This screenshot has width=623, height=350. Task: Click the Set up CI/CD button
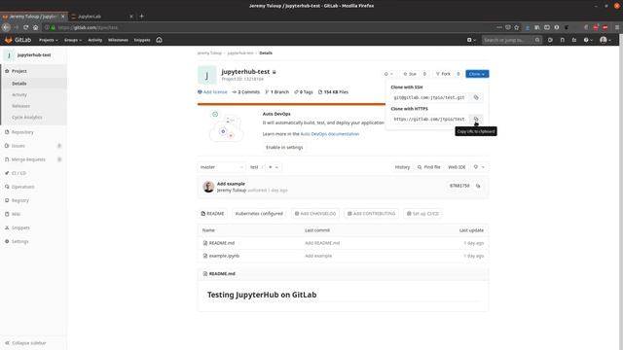click(x=422, y=214)
